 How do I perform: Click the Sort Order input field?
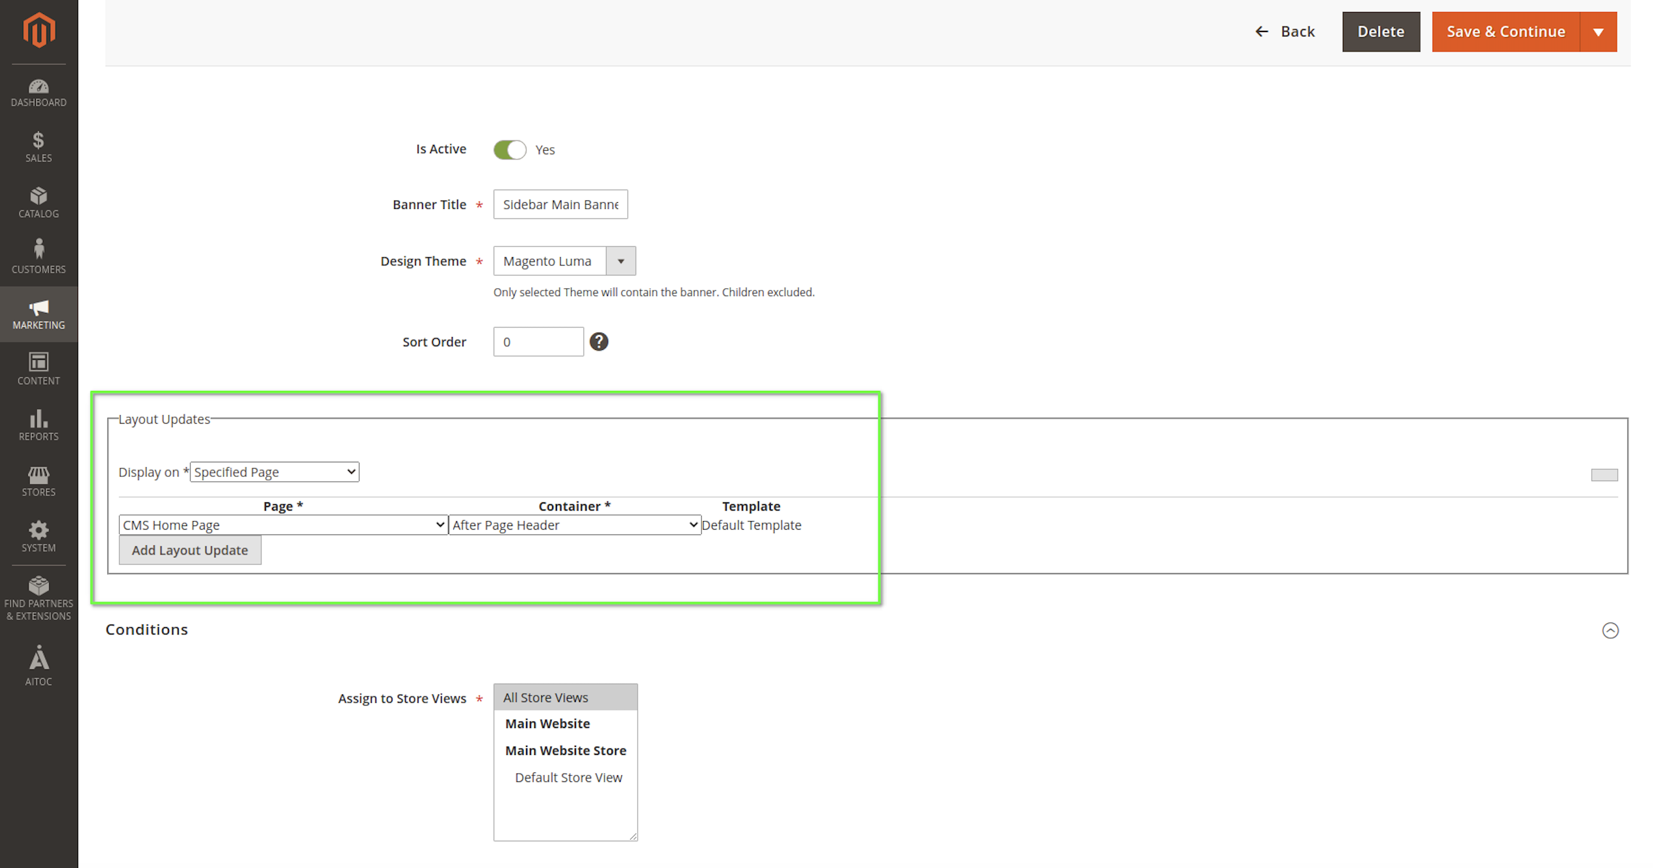[x=538, y=342]
